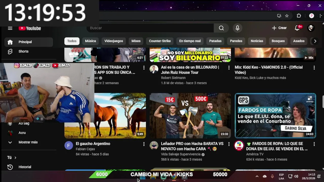
Task: Open Chrome profile icon in toolbar
Action: pos(312,16)
